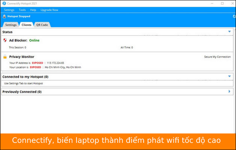Collapse the Connected to my Hotspot section
This screenshot has width=236, height=150.
coord(229,76)
